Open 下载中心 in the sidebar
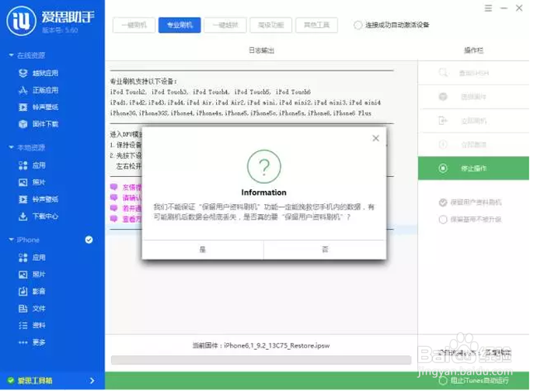 [x=38, y=216]
